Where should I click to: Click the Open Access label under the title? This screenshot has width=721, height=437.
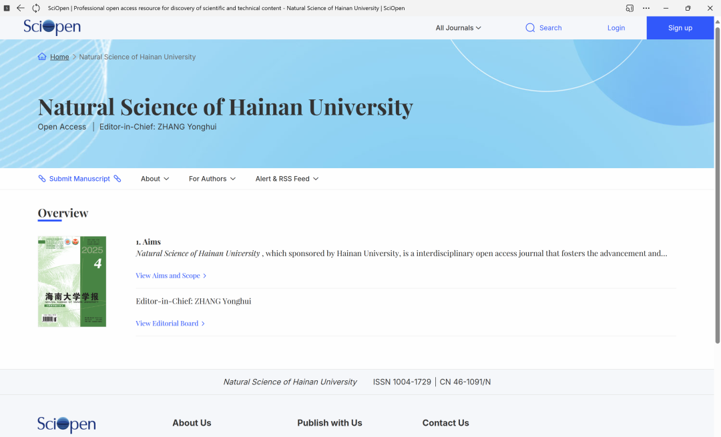[61, 127]
